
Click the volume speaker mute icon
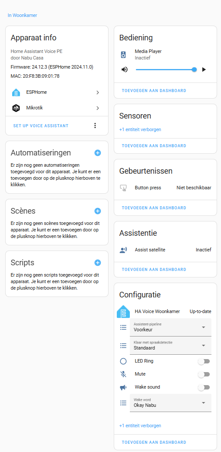click(125, 69)
